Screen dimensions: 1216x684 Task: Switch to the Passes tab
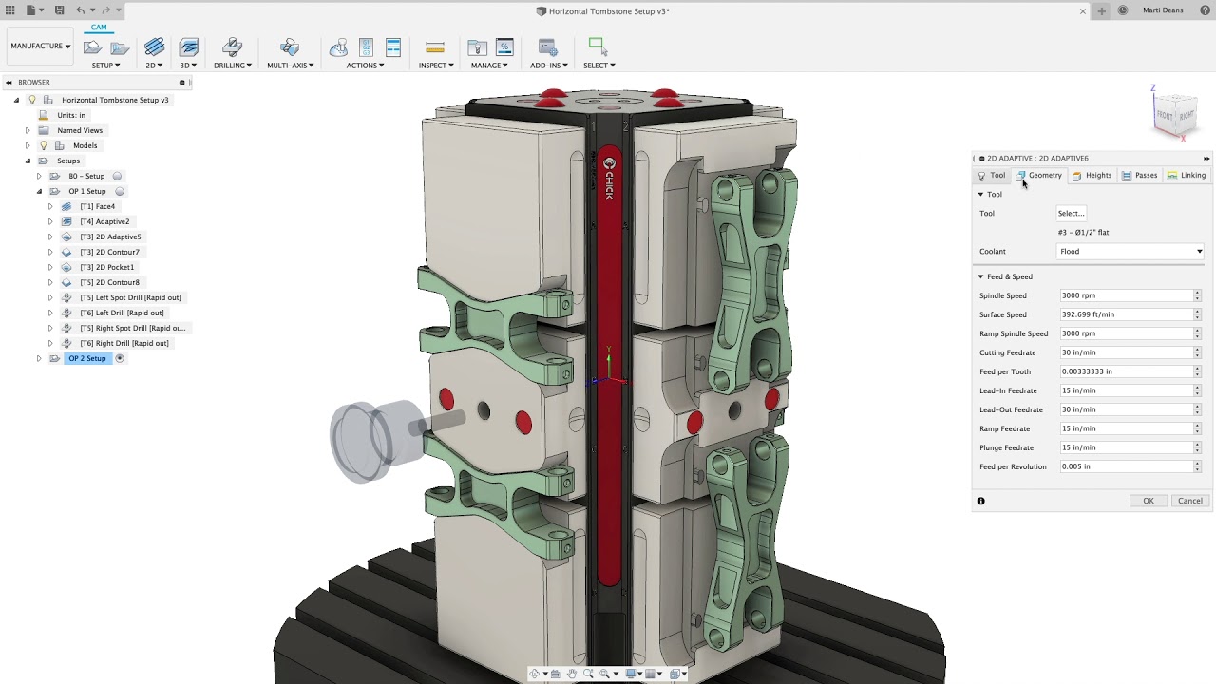[1139, 176]
